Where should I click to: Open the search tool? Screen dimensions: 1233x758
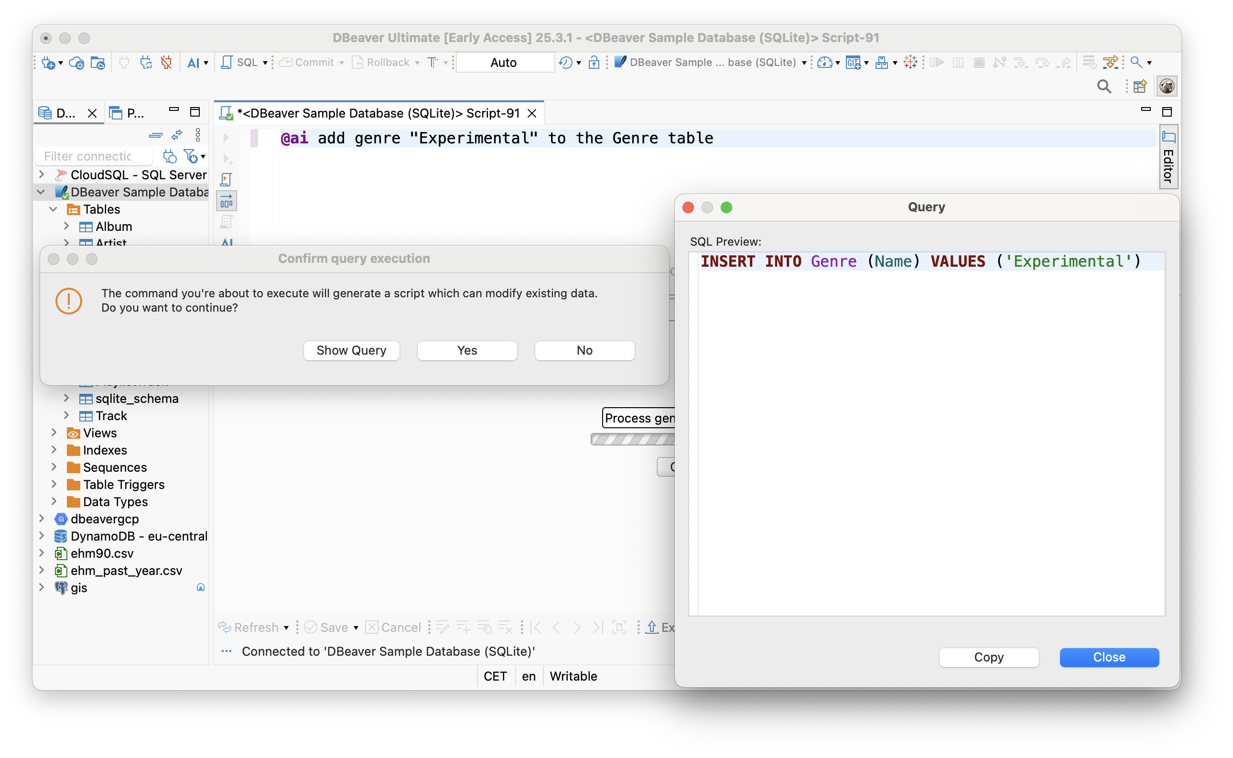[1105, 86]
